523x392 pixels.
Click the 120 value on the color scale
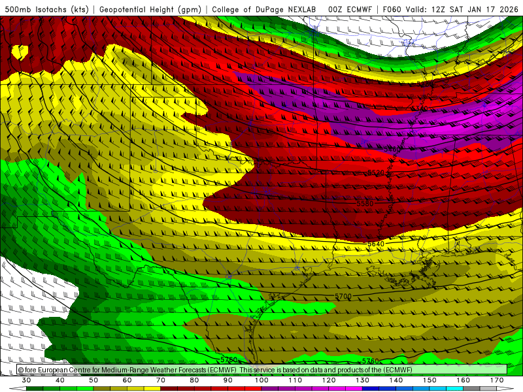tap(329, 380)
